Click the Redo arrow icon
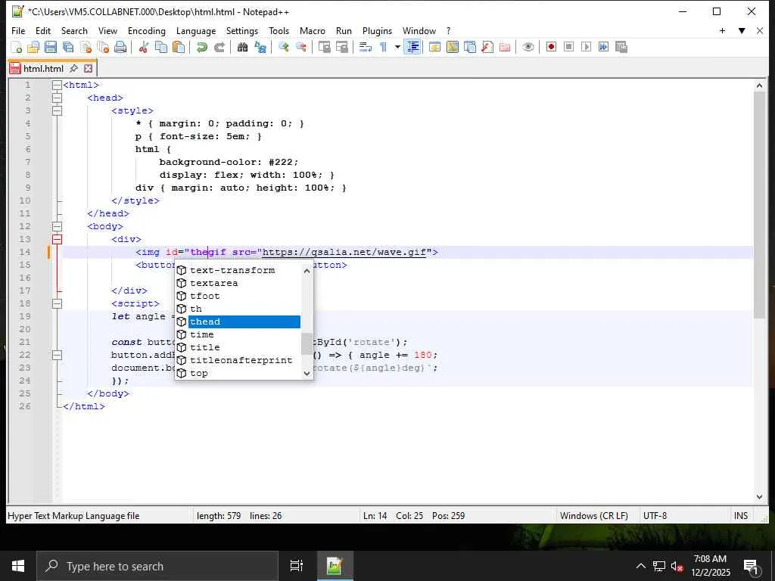The width and height of the screenshot is (775, 581). [x=219, y=48]
